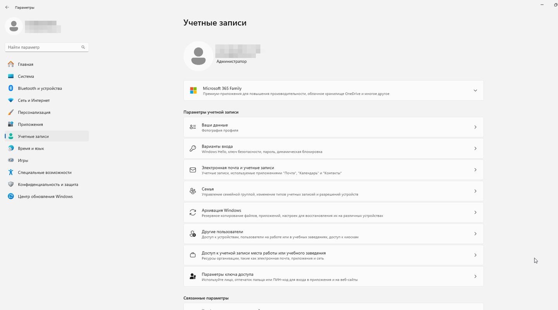558x310 pixels.
Task: Click the Wi-Fi network icon in sidebar
Action: 11,100
